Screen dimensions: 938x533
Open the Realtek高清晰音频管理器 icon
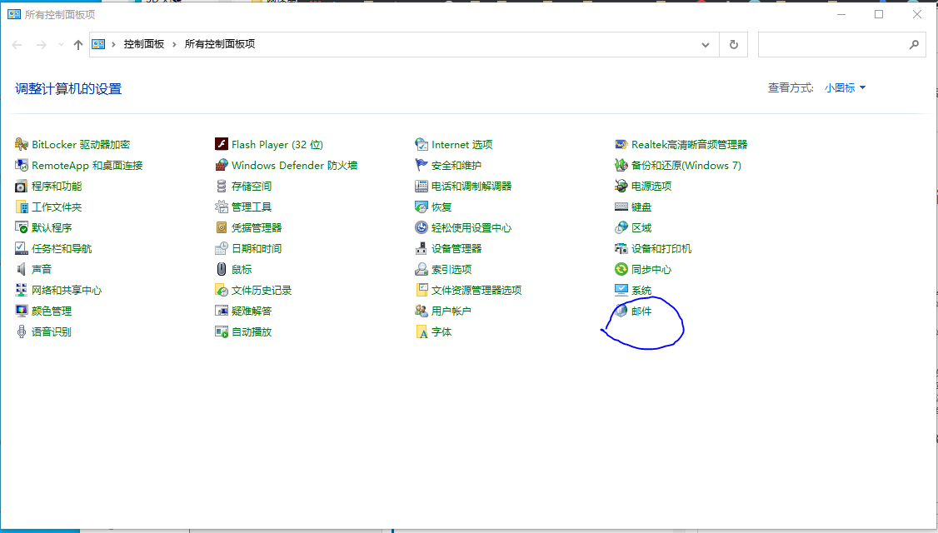tap(621, 144)
